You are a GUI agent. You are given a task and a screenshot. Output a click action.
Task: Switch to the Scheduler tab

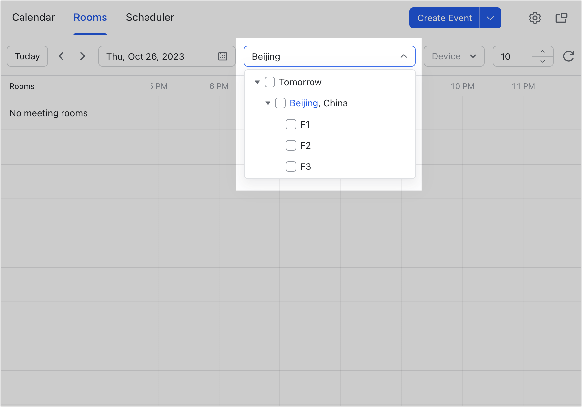(150, 17)
